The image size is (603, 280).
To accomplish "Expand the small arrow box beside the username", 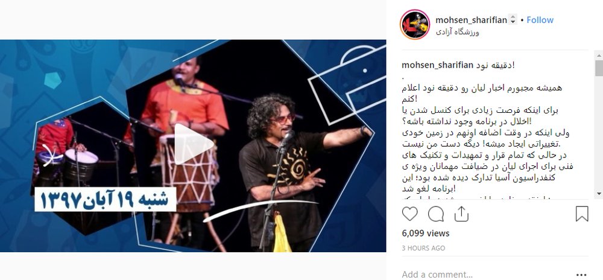I will point(512,20).
